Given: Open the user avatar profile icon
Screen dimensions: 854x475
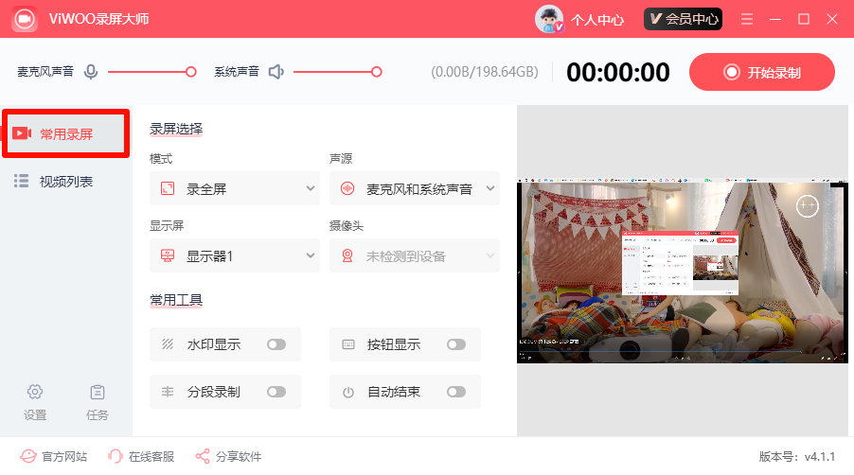Looking at the screenshot, I should 549,19.
